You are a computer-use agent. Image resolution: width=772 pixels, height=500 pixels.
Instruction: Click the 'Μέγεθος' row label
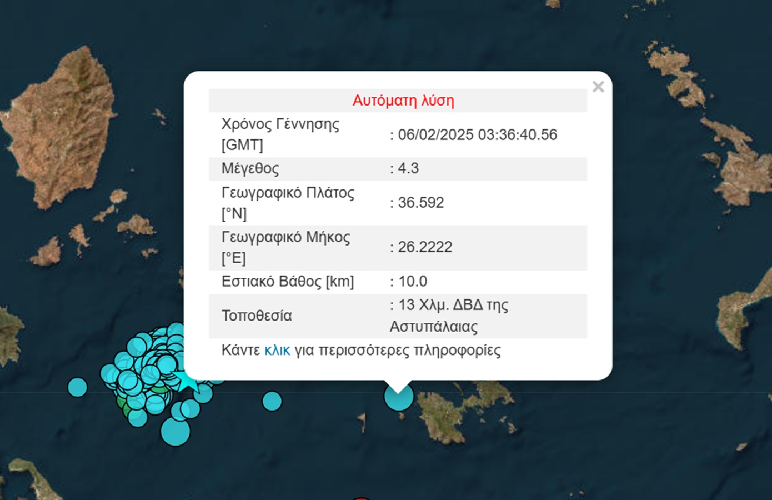250,168
